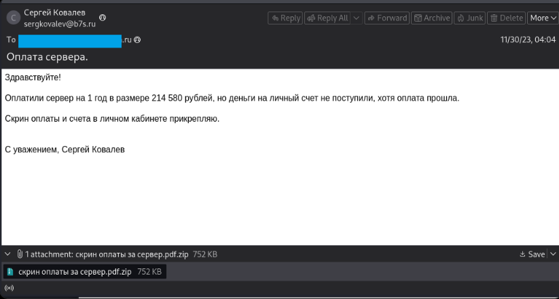Click the signature line С уважением
The image size is (559, 299).
coord(65,149)
